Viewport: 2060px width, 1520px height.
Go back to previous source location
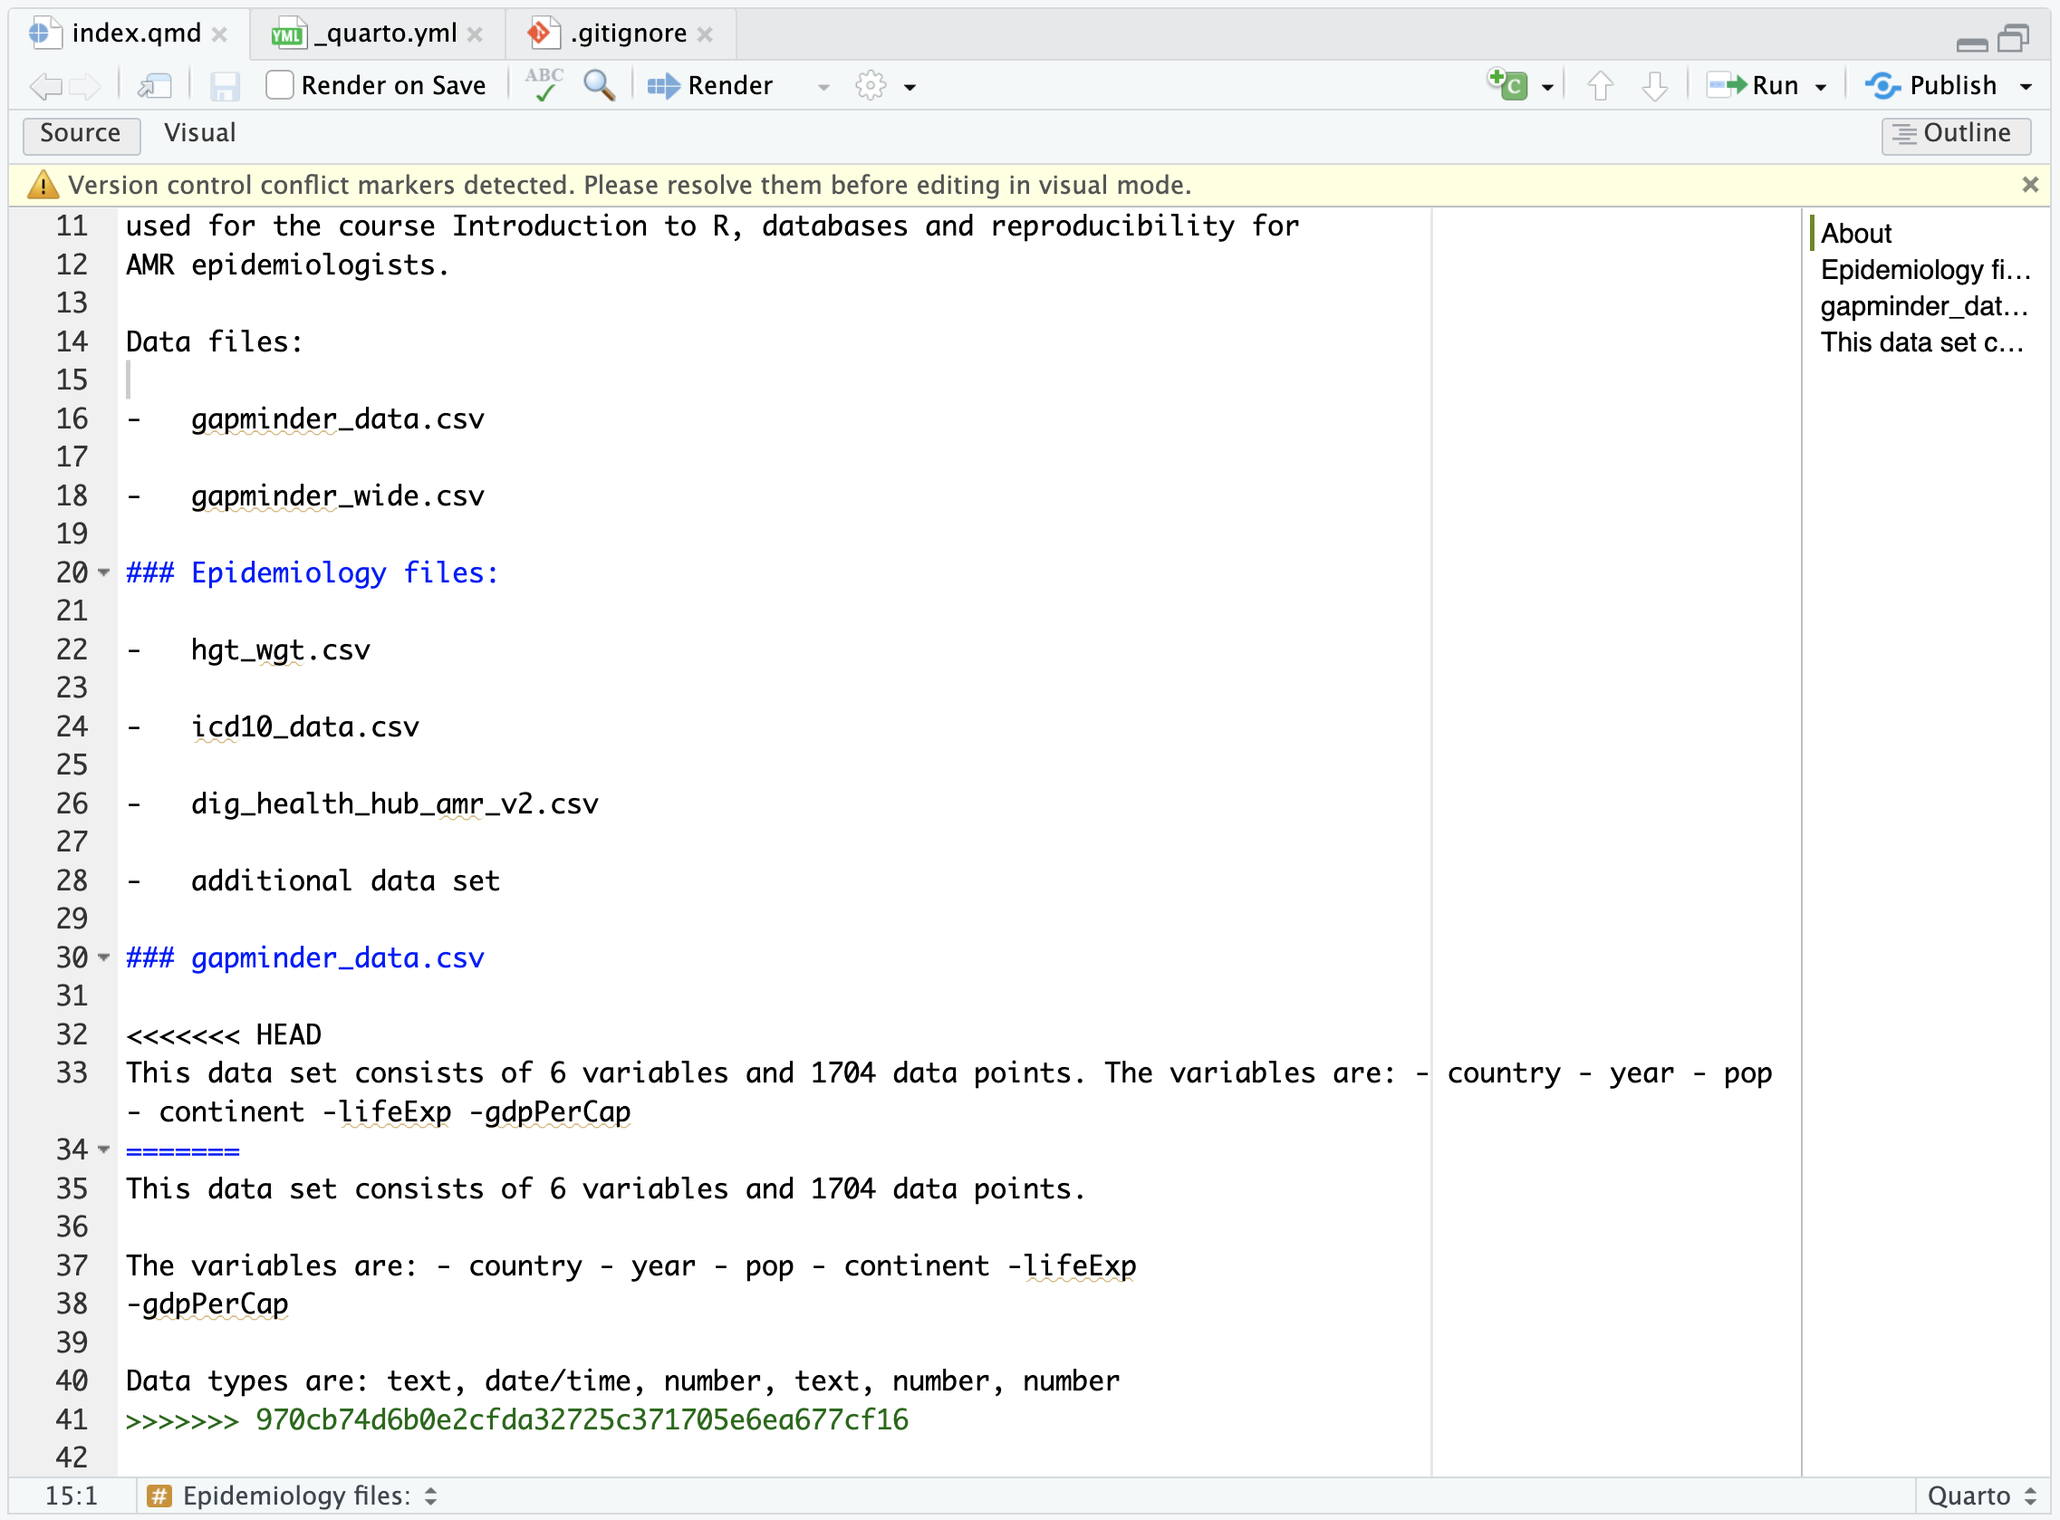pyautogui.click(x=45, y=86)
